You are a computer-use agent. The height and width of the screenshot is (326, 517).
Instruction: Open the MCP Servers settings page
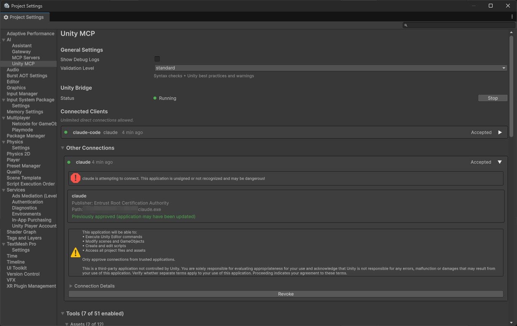point(26,57)
